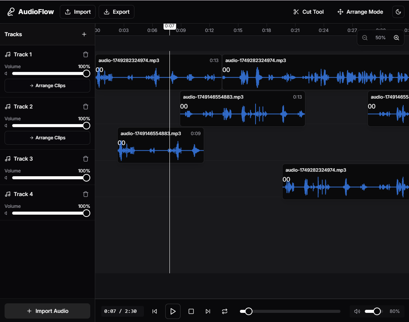Click the Track 3 music note icon
Viewport: 409px width, 322px height.
pyautogui.click(x=8, y=158)
